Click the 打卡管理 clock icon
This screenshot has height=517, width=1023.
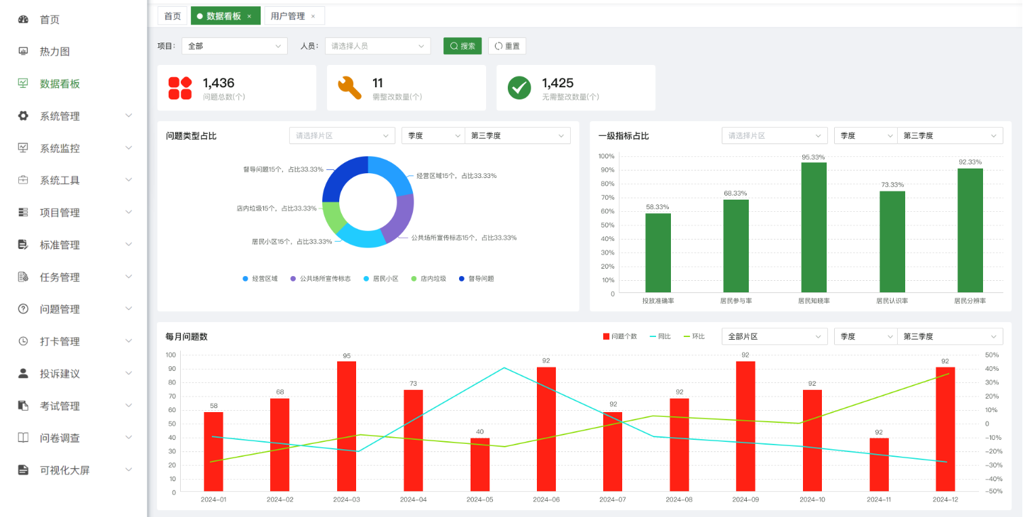click(23, 341)
